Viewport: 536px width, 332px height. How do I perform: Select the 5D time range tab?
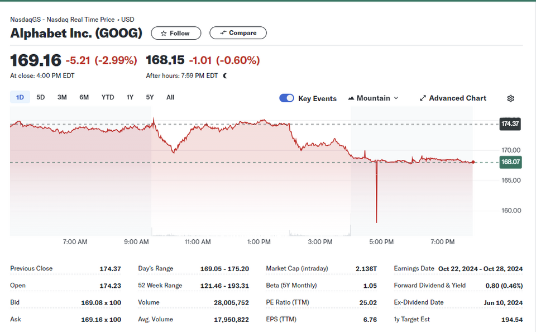pyautogui.click(x=41, y=97)
